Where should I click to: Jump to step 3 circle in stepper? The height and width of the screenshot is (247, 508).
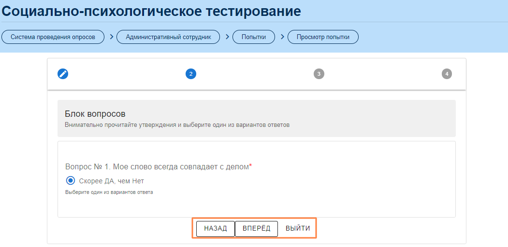pyautogui.click(x=319, y=74)
